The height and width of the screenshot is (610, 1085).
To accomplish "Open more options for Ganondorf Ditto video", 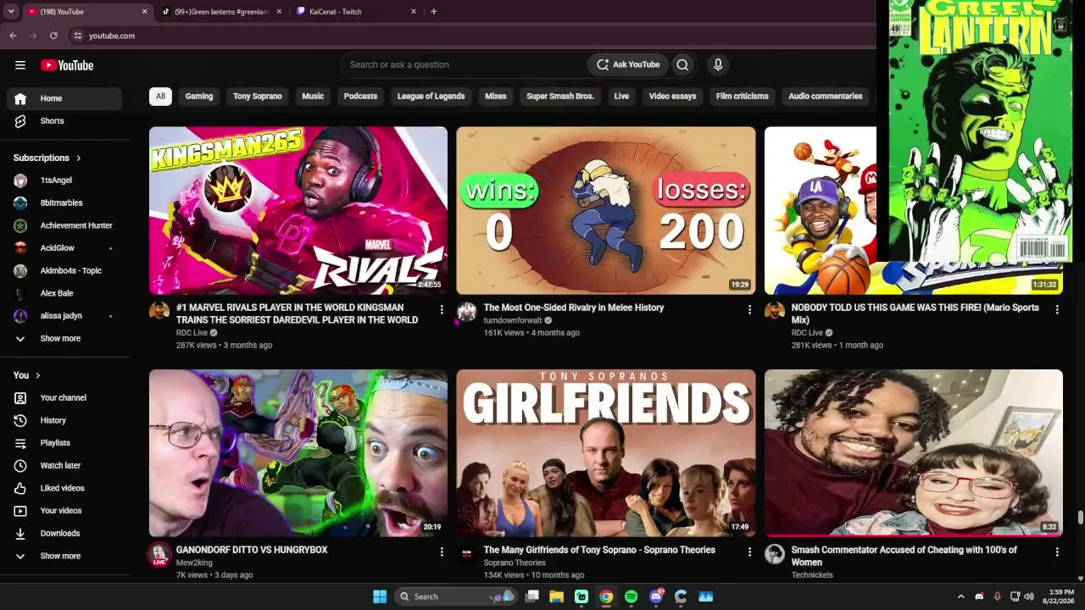I will [442, 552].
